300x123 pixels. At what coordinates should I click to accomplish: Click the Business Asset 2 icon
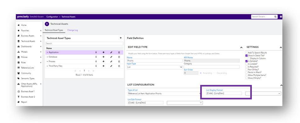pyautogui.click(x=19, y=97)
